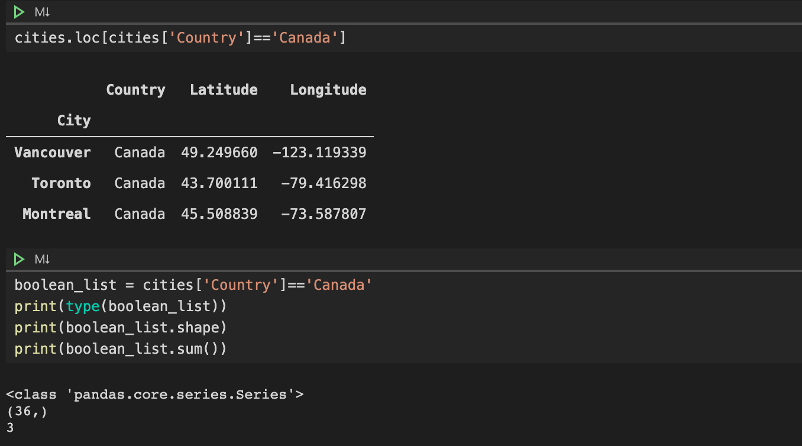
Task: Select the City index header
Action: click(x=74, y=121)
